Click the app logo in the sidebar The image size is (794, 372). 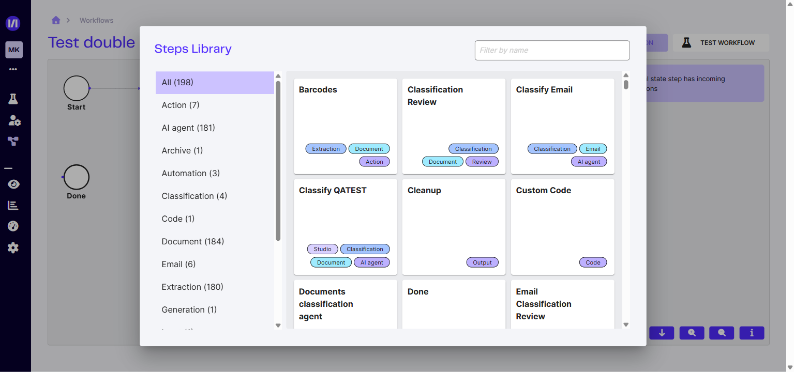[13, 23]
